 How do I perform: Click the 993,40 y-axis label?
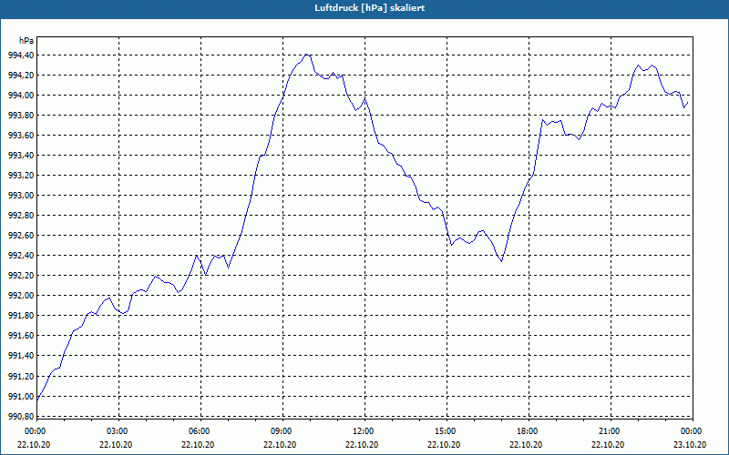pyautogui.click(x=21, y=155)
